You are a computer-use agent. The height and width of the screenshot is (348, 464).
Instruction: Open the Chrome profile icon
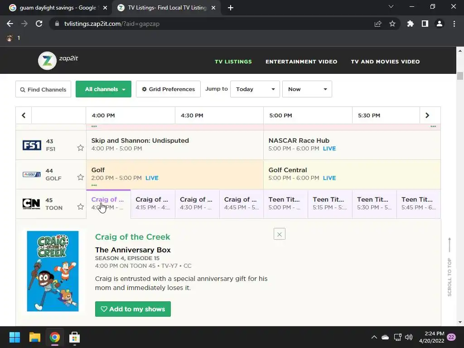pyautogui.click(x=440, y=24)
